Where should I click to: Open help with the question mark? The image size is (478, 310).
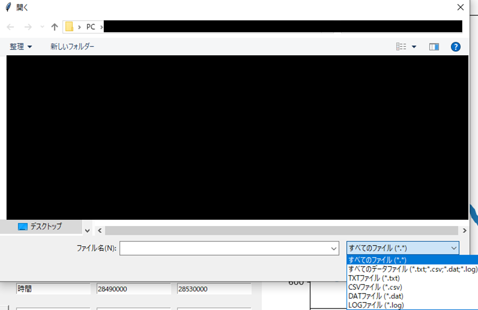coord(456,46)
